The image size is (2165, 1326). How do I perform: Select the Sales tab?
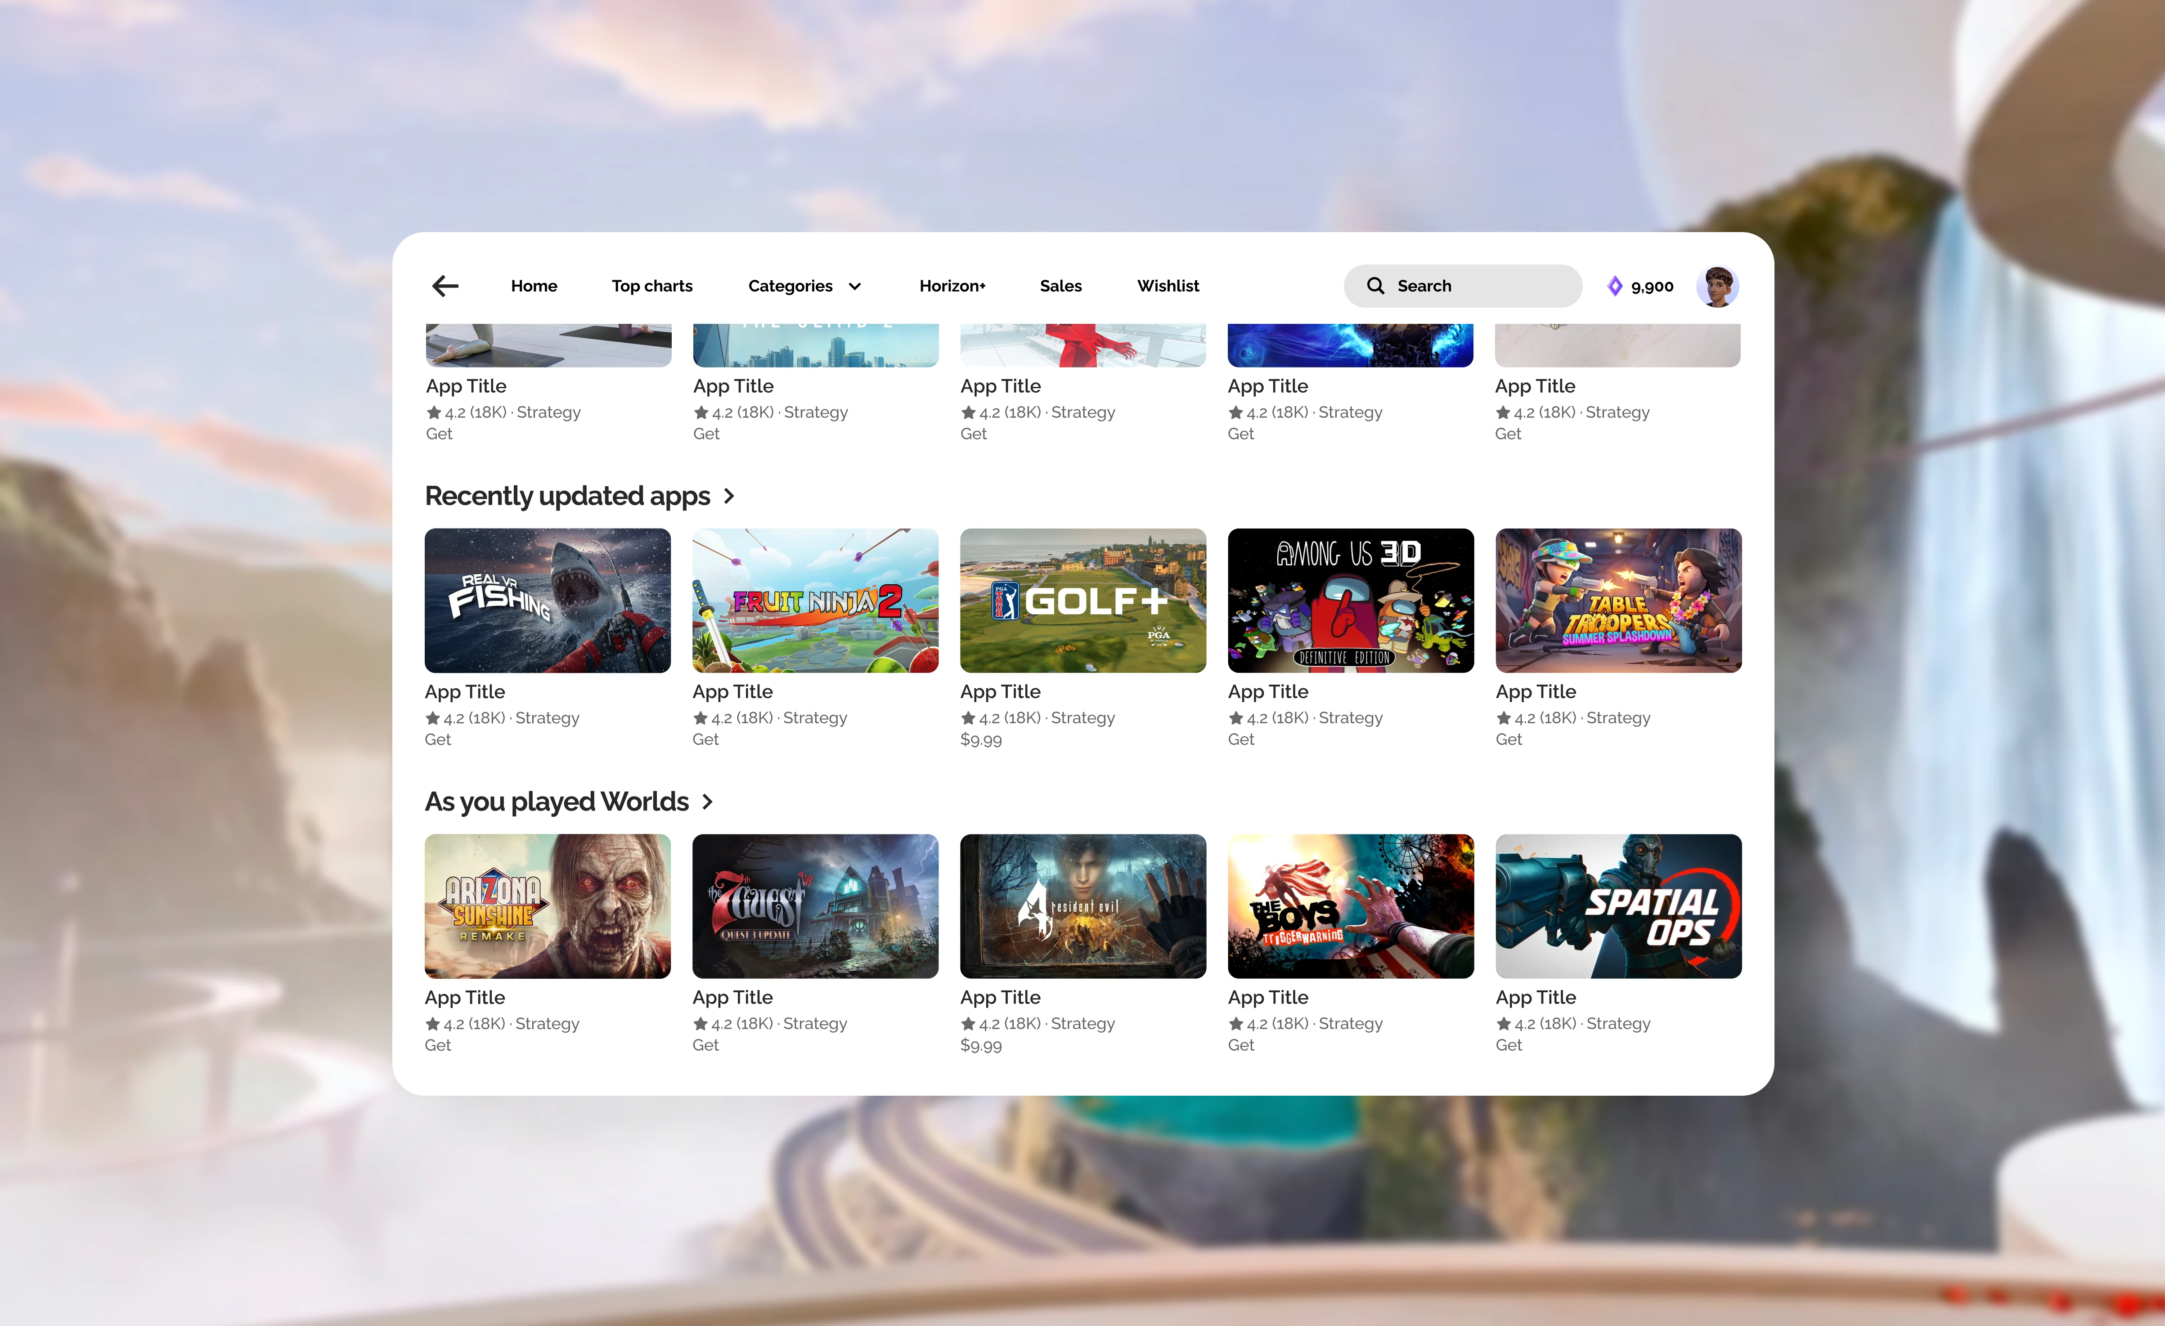[x=1060, y=286]
